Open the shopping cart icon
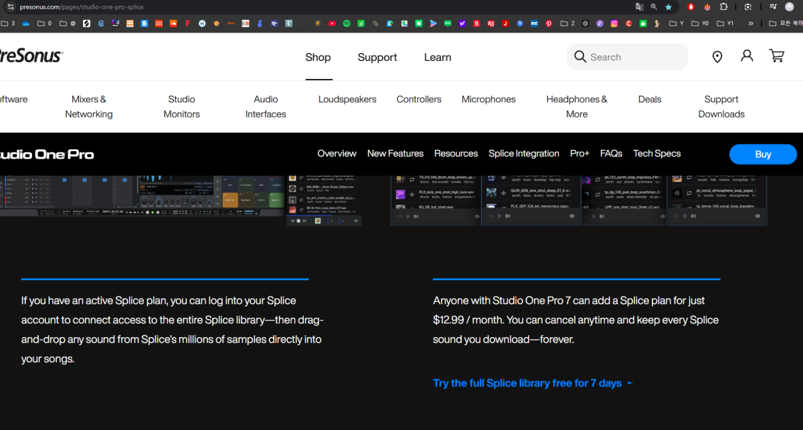Screen dimensions: 803x430 777,56
